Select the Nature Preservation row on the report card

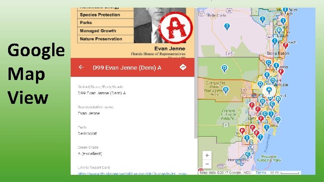pos(106,39)
